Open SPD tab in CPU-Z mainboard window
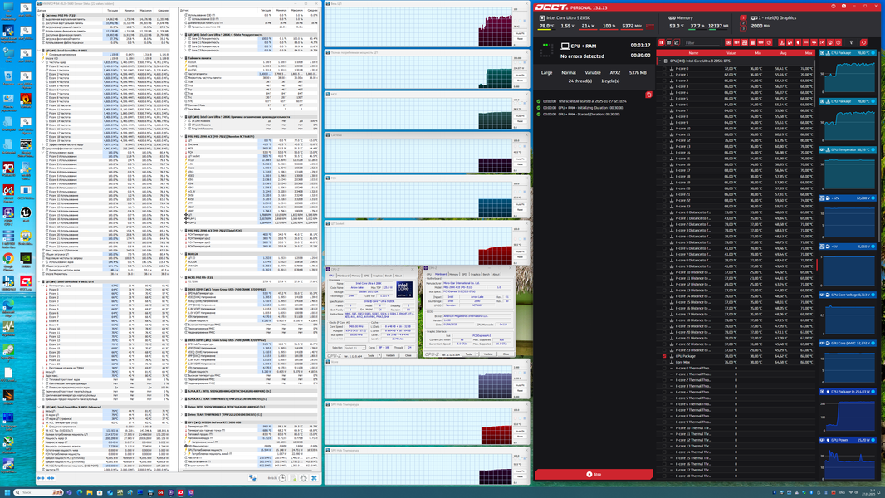The width and height of the screenshot is (885, 498). click(x=464, y=274)
